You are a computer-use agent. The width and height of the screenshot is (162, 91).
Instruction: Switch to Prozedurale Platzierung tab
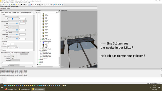coord(26,12)
